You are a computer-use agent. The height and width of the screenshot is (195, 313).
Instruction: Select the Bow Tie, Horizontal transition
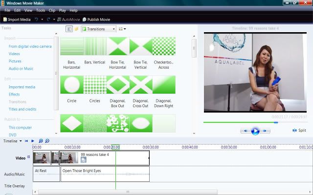click(118, 46)
